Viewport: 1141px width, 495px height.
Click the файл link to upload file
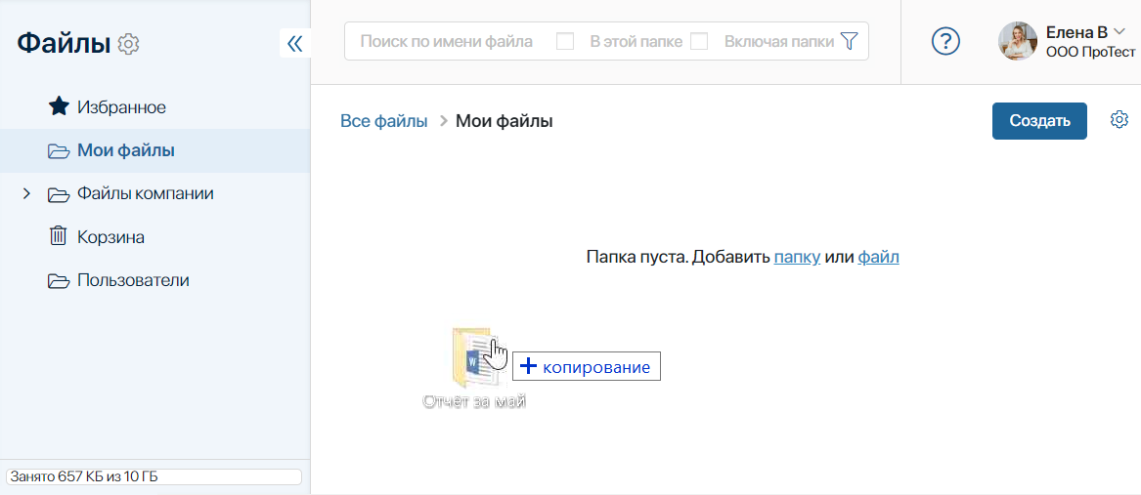(878, 258)
